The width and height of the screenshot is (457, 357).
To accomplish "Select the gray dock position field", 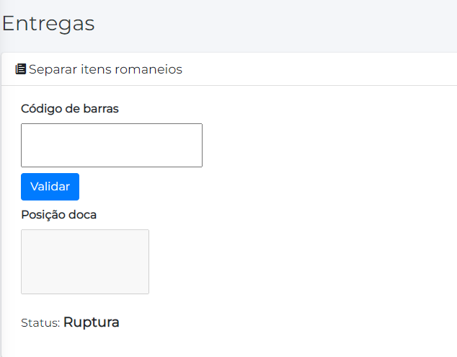I will [x=85, y=262].
